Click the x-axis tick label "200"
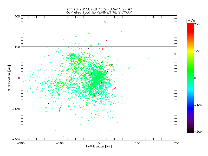 177,143
